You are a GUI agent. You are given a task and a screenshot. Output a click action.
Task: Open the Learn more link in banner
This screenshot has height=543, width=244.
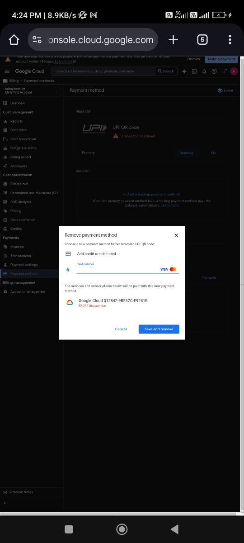tap(65, 62)
